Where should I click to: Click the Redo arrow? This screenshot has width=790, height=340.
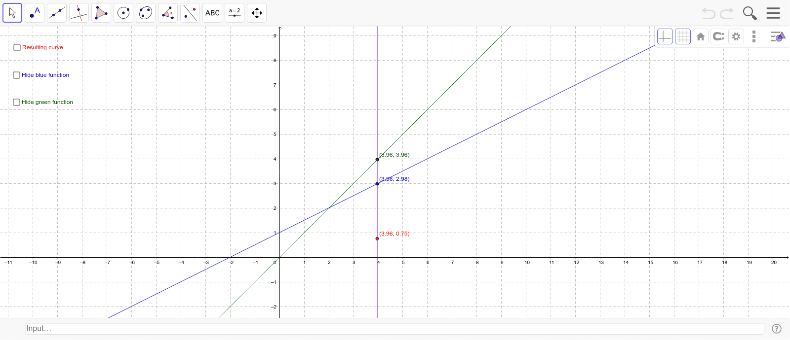727,13
